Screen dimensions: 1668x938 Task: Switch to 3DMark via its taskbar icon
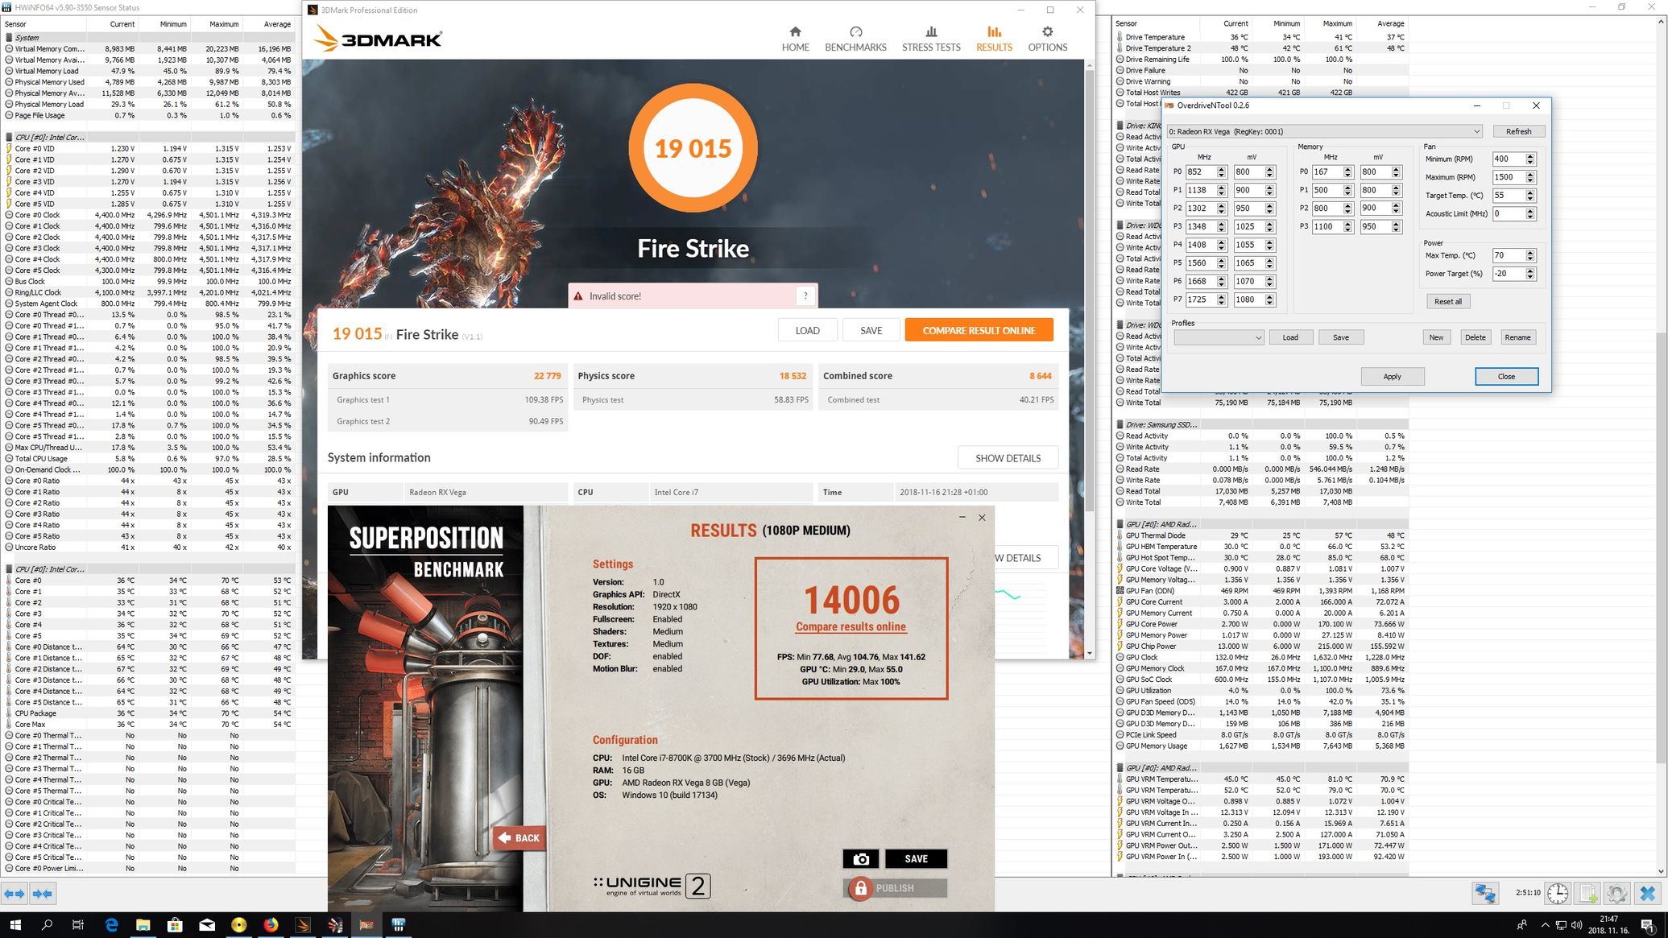(303, 925)
